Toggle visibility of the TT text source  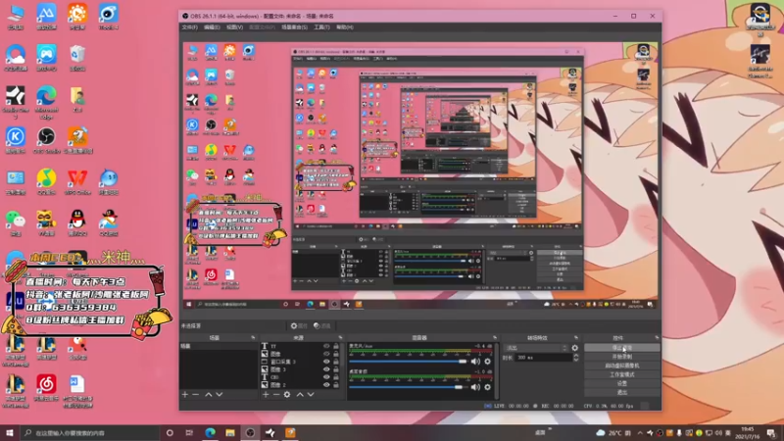326,346
